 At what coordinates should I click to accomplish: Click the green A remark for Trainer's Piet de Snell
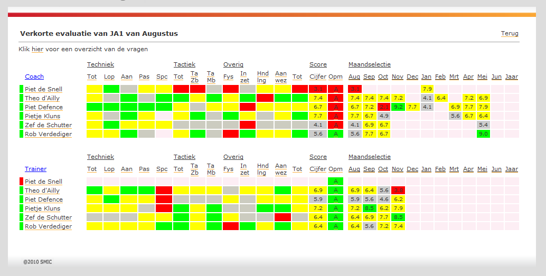(335, 182)
